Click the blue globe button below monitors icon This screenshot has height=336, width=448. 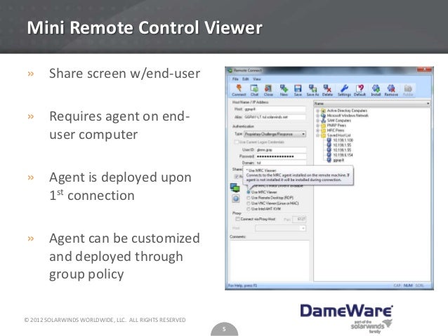click(x=236, y=199)
